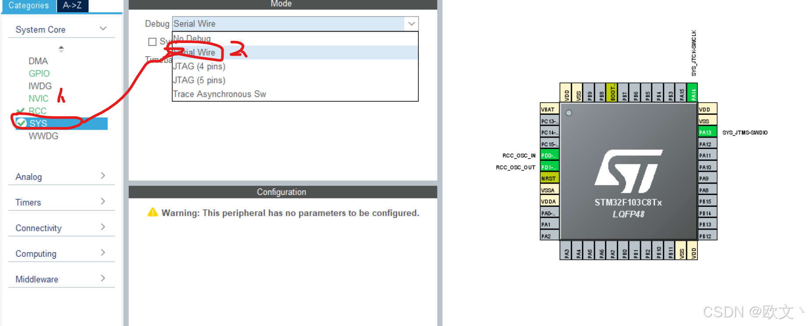Click pin PB10 on chip bottom row
Image resolution: width=812 pixels, height=326 pixels.
coord(659,250)
